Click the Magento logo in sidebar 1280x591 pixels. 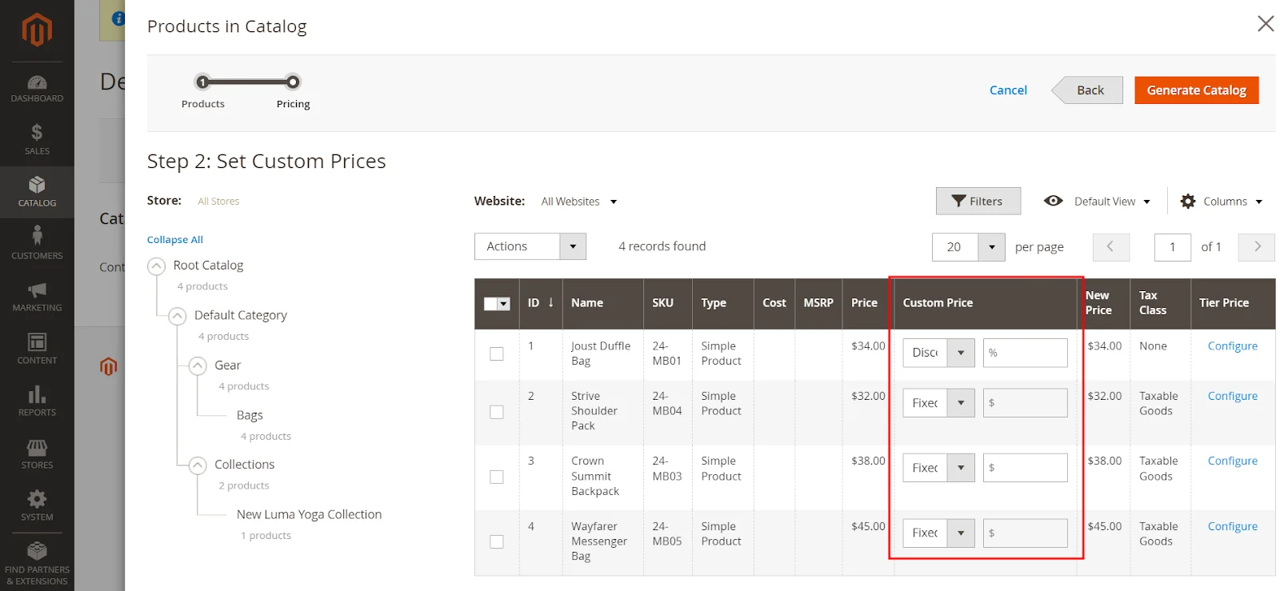click(x=37, y=30)
